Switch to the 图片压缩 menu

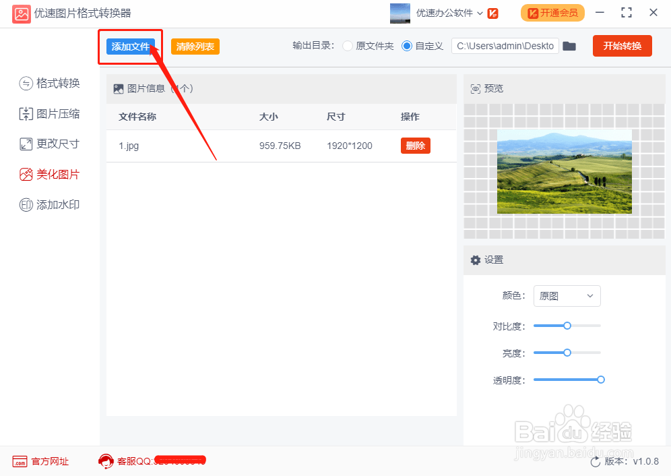(x=50, y=113)
